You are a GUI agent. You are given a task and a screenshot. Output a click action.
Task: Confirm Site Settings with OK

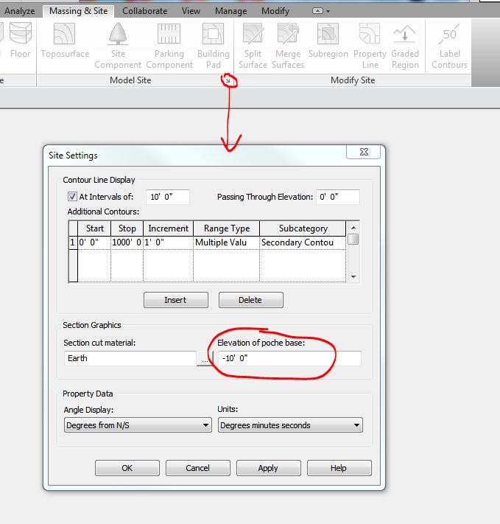coord(127,468)
